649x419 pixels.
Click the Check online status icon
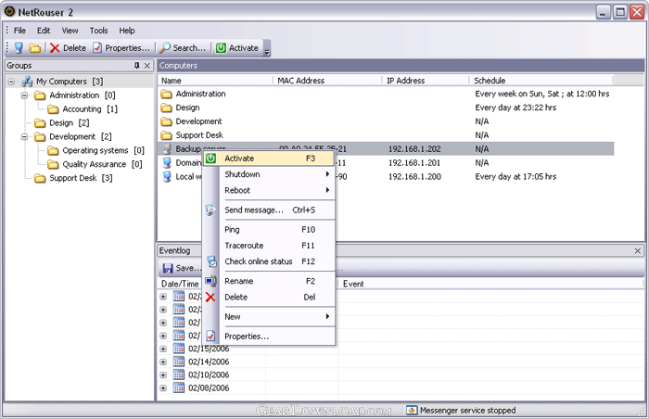tap(211, 261)
